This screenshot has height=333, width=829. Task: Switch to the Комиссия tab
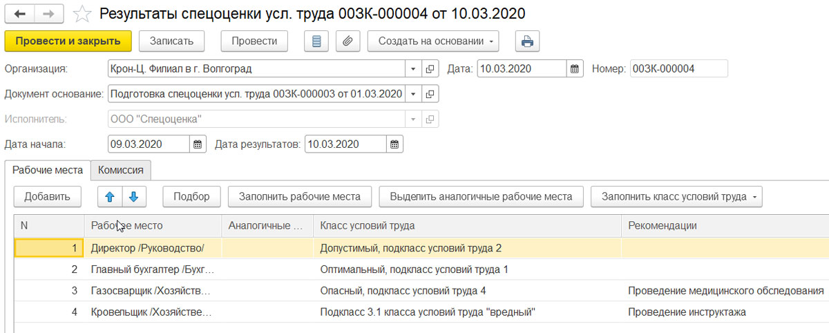[121, 170]
